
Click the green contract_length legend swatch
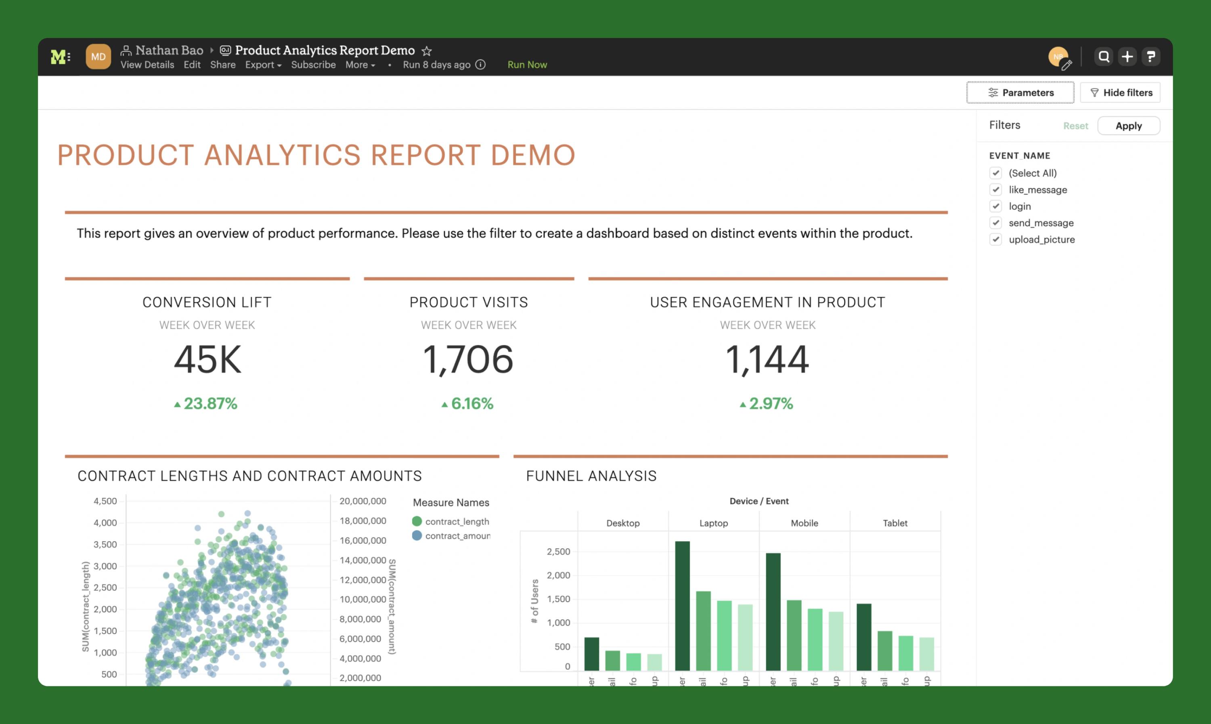point(417,521)
